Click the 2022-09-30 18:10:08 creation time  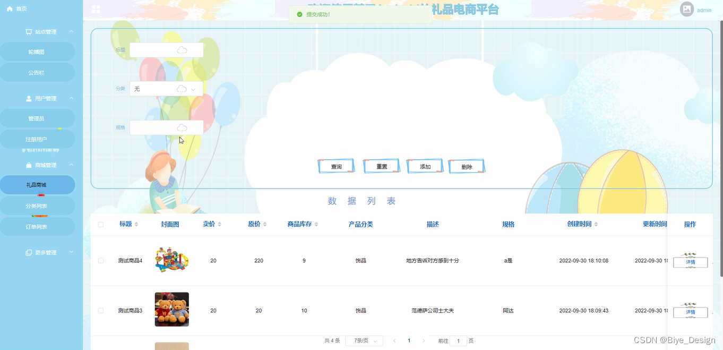pos(584,261)
